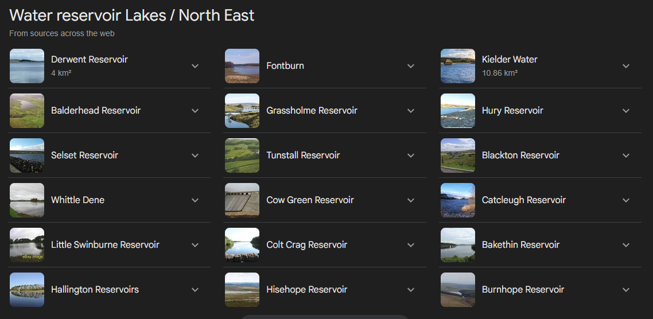View the Balderhead Reservoir thumbnail image

[26, 111]
